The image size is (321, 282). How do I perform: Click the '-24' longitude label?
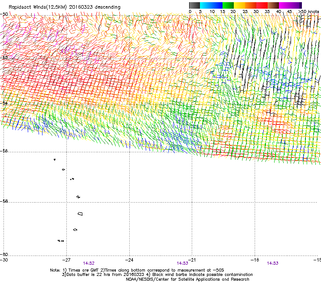[129, 260]
